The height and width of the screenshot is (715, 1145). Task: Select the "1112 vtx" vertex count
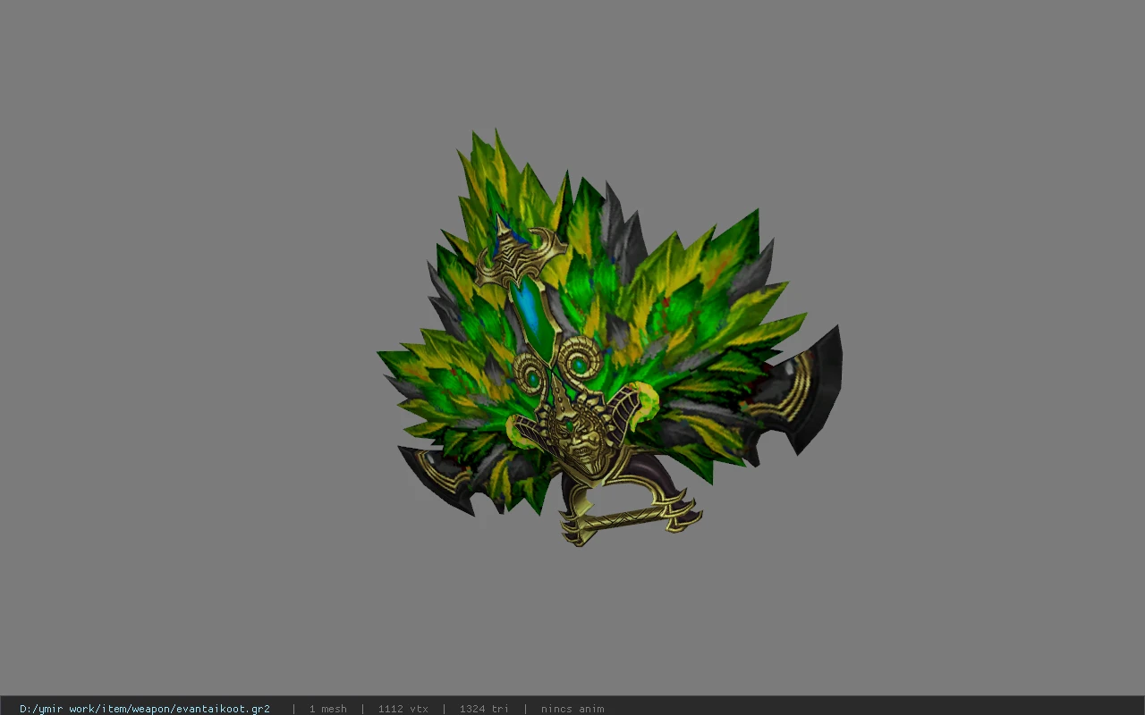coord(403,709)
